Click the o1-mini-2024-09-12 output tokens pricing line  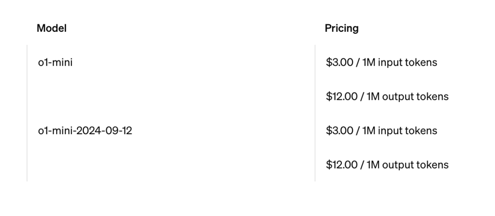click(387, 165)
